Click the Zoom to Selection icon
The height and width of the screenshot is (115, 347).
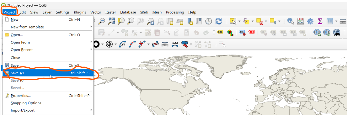pyautogui.click(x=121, y=21)
